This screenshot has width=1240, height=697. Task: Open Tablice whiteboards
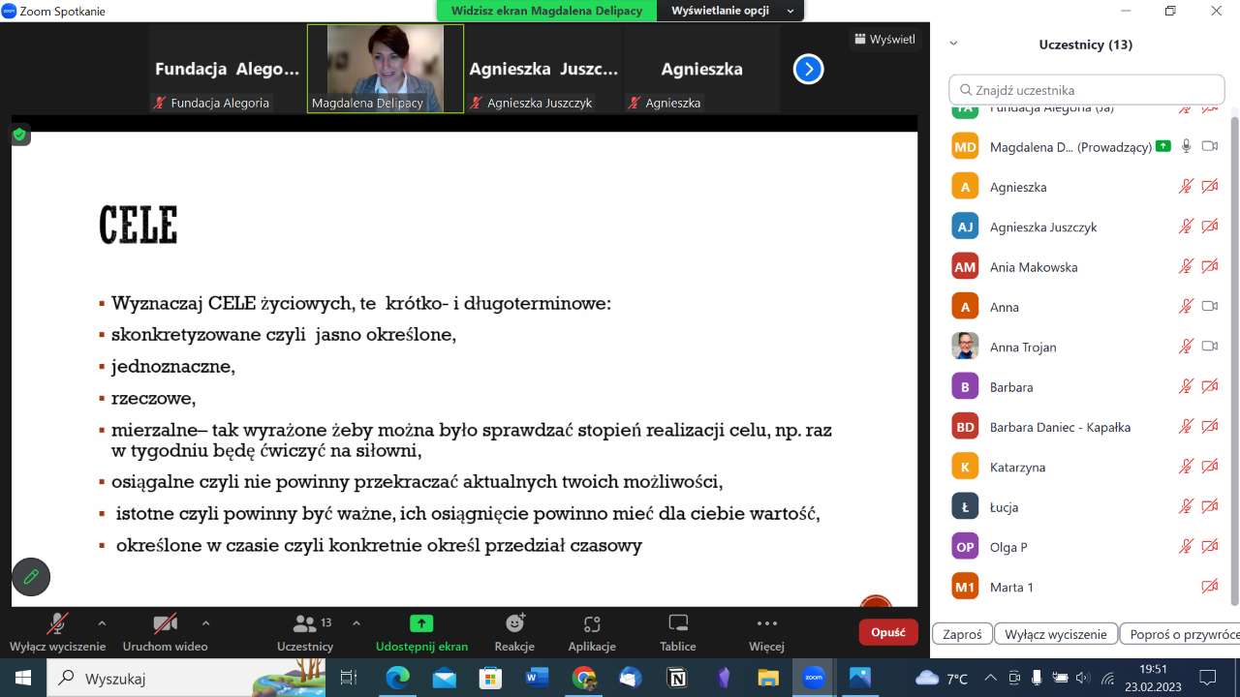[x=678, y=624]
